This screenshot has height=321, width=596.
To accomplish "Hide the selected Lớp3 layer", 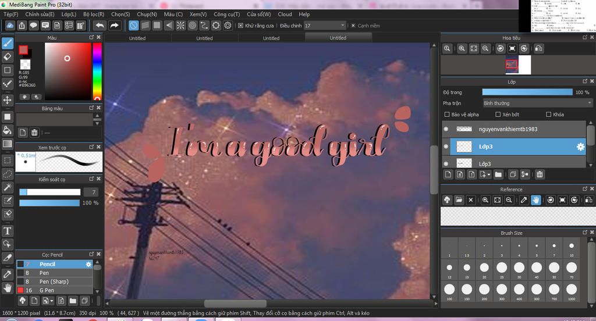I will tap(446, 147).
